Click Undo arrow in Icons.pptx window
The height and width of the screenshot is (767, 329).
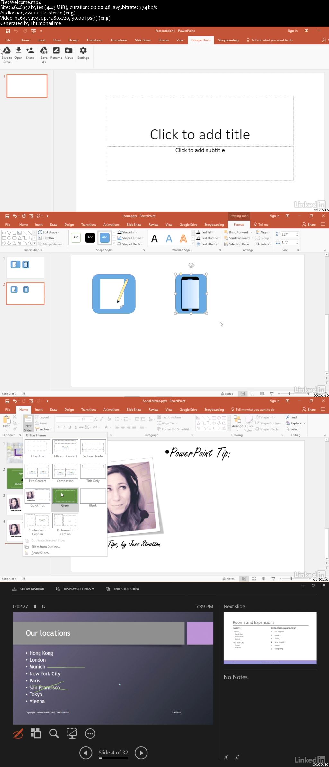point(15,216)
